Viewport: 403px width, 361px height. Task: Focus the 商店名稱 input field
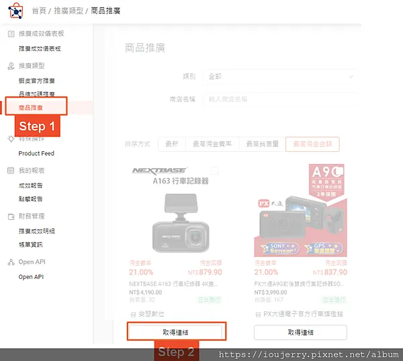(280, 99)
